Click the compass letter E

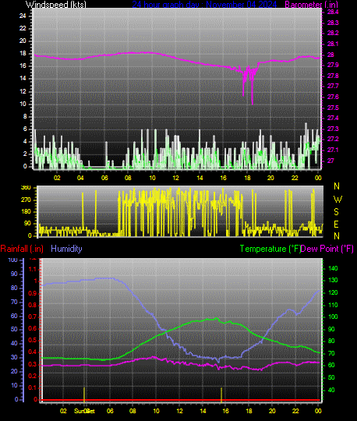(x=336, y=225)
